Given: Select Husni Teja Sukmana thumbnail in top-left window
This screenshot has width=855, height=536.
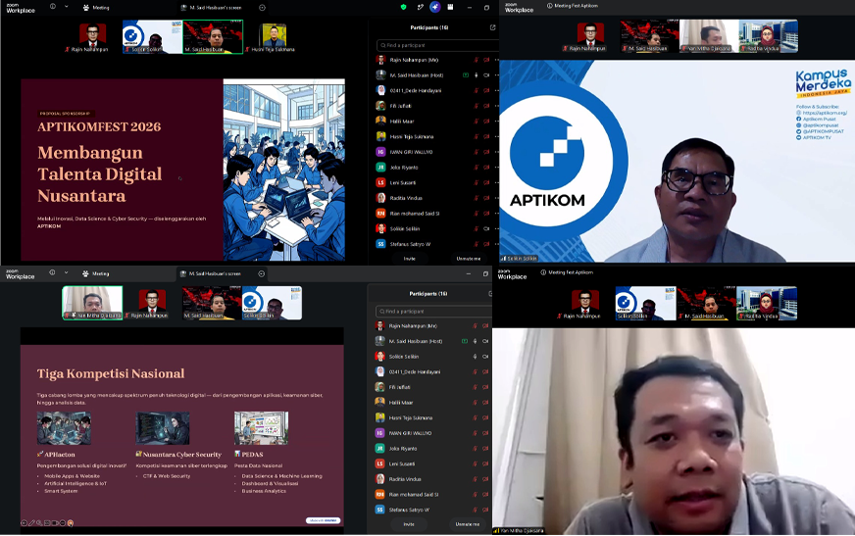Looking at the screenshot, I should [274, 37].
